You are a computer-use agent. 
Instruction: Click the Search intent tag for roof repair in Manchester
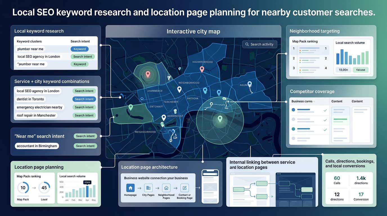point(84,115)
